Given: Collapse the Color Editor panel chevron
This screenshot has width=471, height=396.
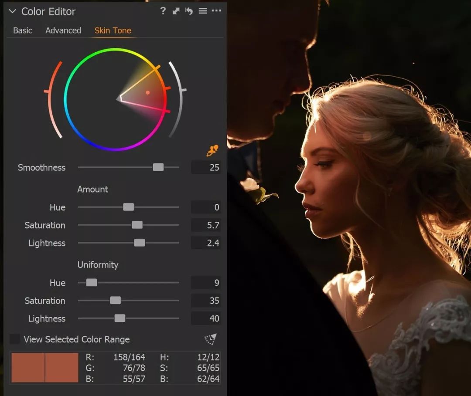Looking at the screenshot, I should [x=12, y=11].
